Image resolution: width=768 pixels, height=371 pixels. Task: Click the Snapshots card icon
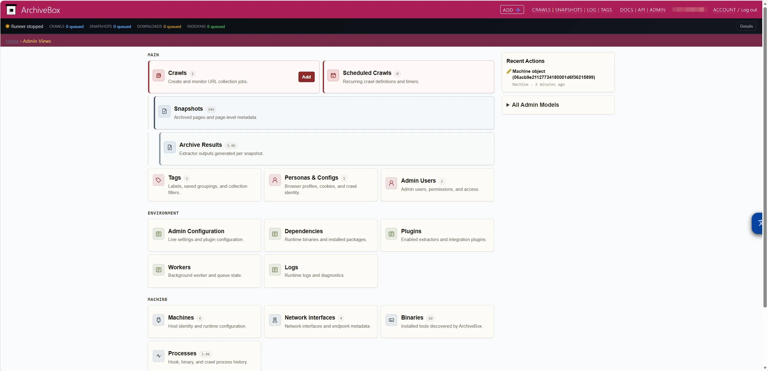click(164, 111)
